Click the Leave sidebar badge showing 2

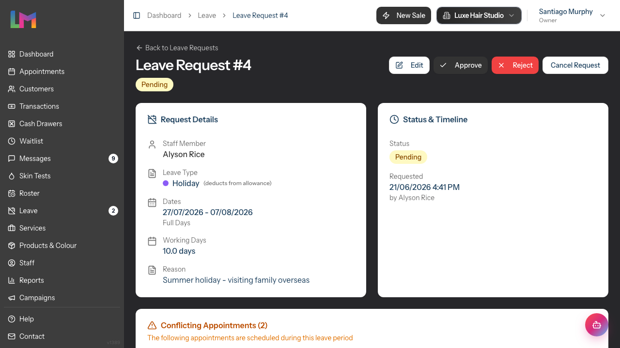pyautogui.click(x=113, y=211)
